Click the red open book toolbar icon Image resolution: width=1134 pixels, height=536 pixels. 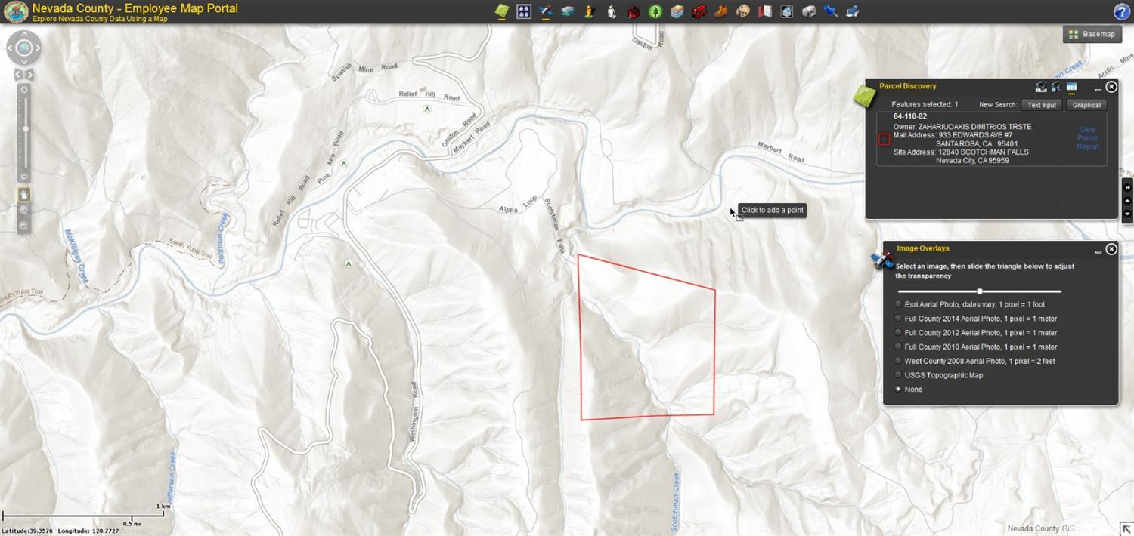(765, 11)
